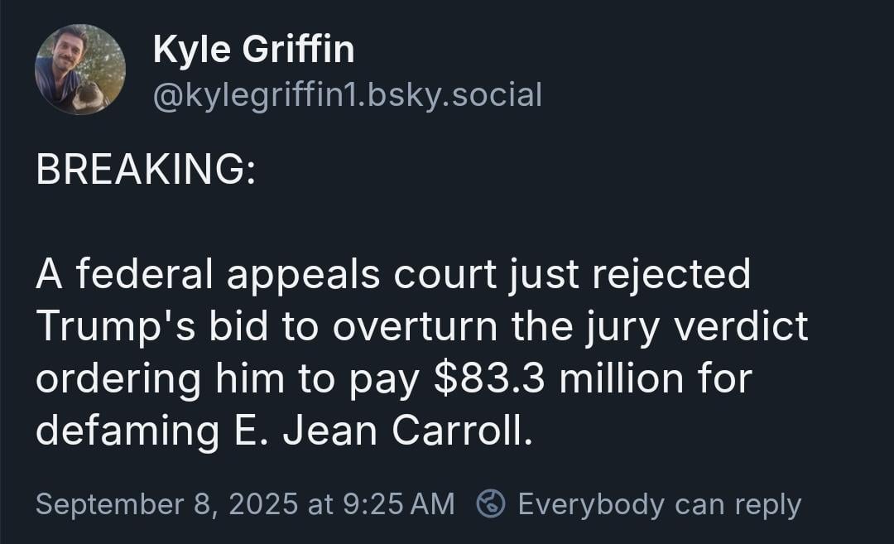The width and height of the screenshot is (894, 544).
Task: Click the word defaming in the last line
Action: coord(127,431)
